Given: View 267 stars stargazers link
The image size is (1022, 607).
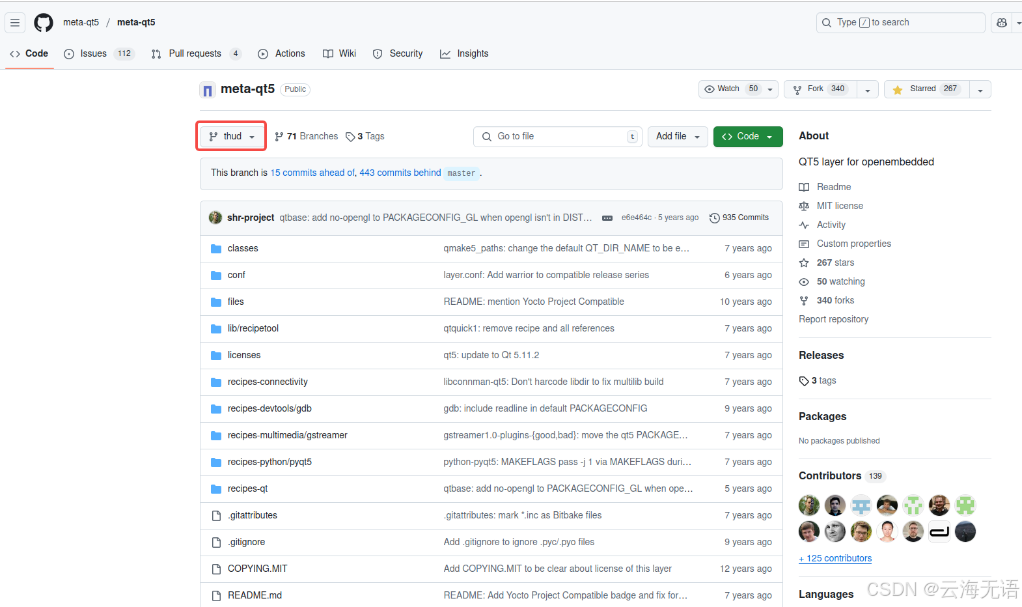Looking at the screenshot, I should [827, 262].
